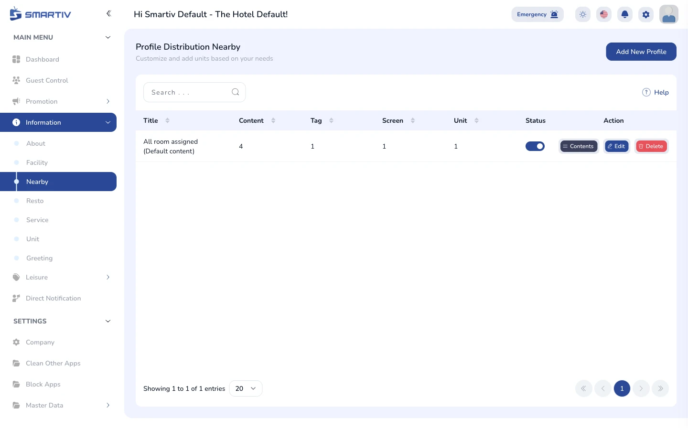
Task: Click the Guest Control label text
Action: coord(47,80)
